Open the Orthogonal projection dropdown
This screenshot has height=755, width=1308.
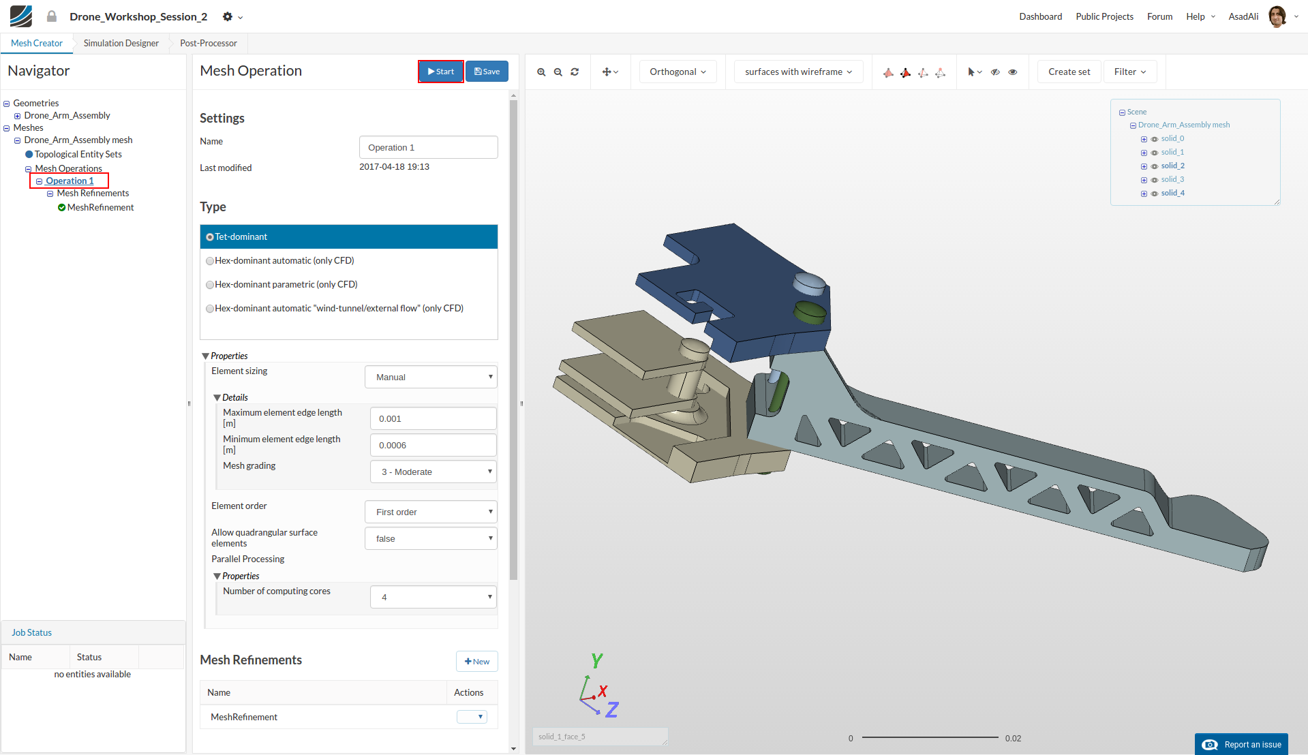(x=678, y=72)
